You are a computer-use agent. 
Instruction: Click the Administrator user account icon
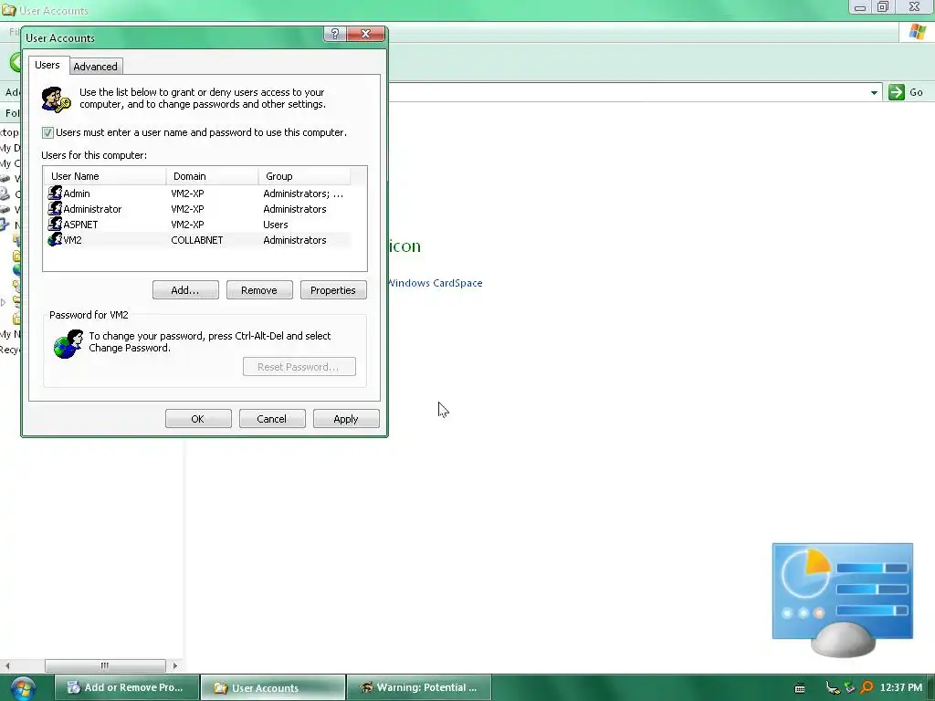pyautogui.click(x=55, y=209)
